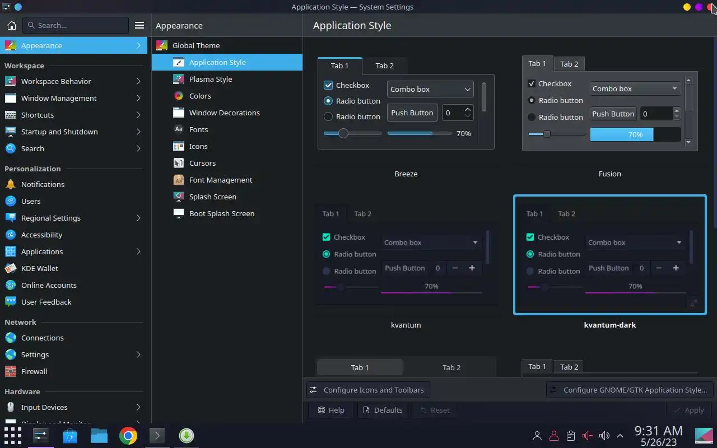Image resolution: width=717 pixels, height=448 pixels.
Task: Click the Splash Screen icon
Action: [179, 197]
